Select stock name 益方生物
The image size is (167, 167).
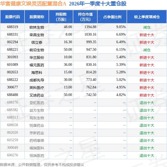click(x=37, y=111)
